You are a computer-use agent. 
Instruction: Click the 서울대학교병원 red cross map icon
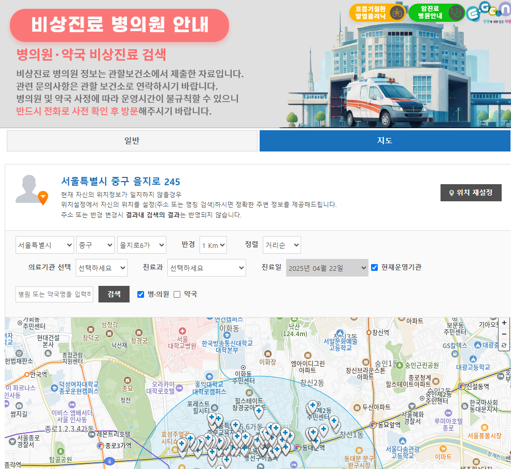182,330
